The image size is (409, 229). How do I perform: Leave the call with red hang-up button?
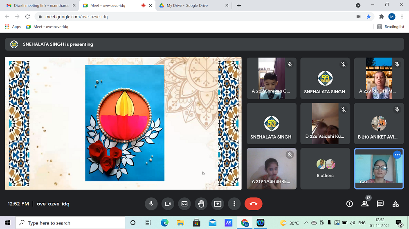(253, 204)
